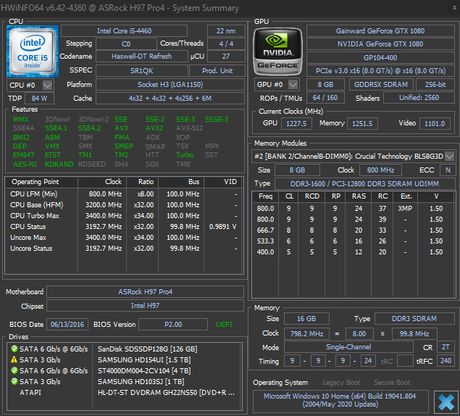Click the SSPEC value SR1QK
Viewport: 460px width, 416px height.
click(x=142, y=71)
